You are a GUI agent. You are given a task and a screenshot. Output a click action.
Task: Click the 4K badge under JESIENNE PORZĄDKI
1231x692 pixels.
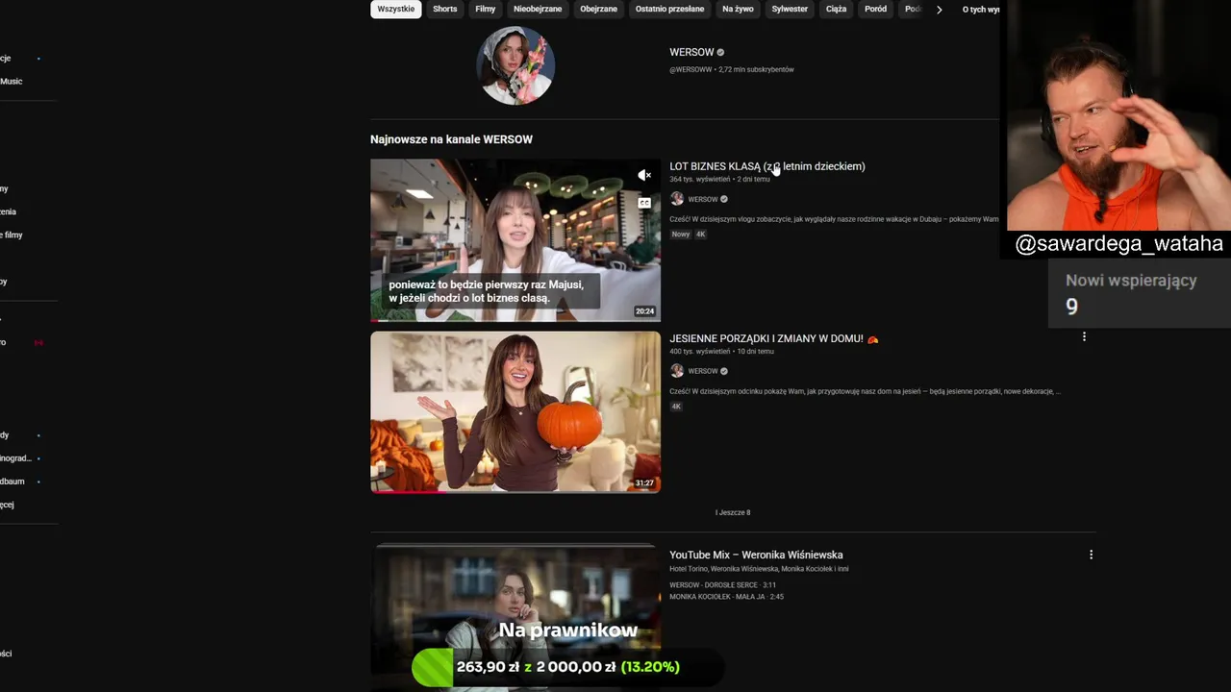(676, 407)
